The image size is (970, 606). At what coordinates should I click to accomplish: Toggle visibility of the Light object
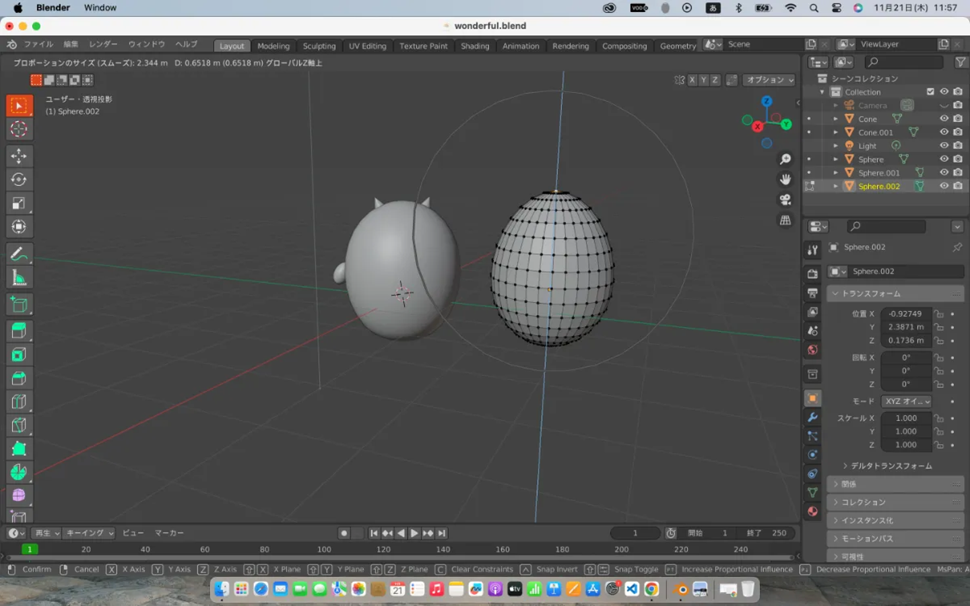coord(944,145)
